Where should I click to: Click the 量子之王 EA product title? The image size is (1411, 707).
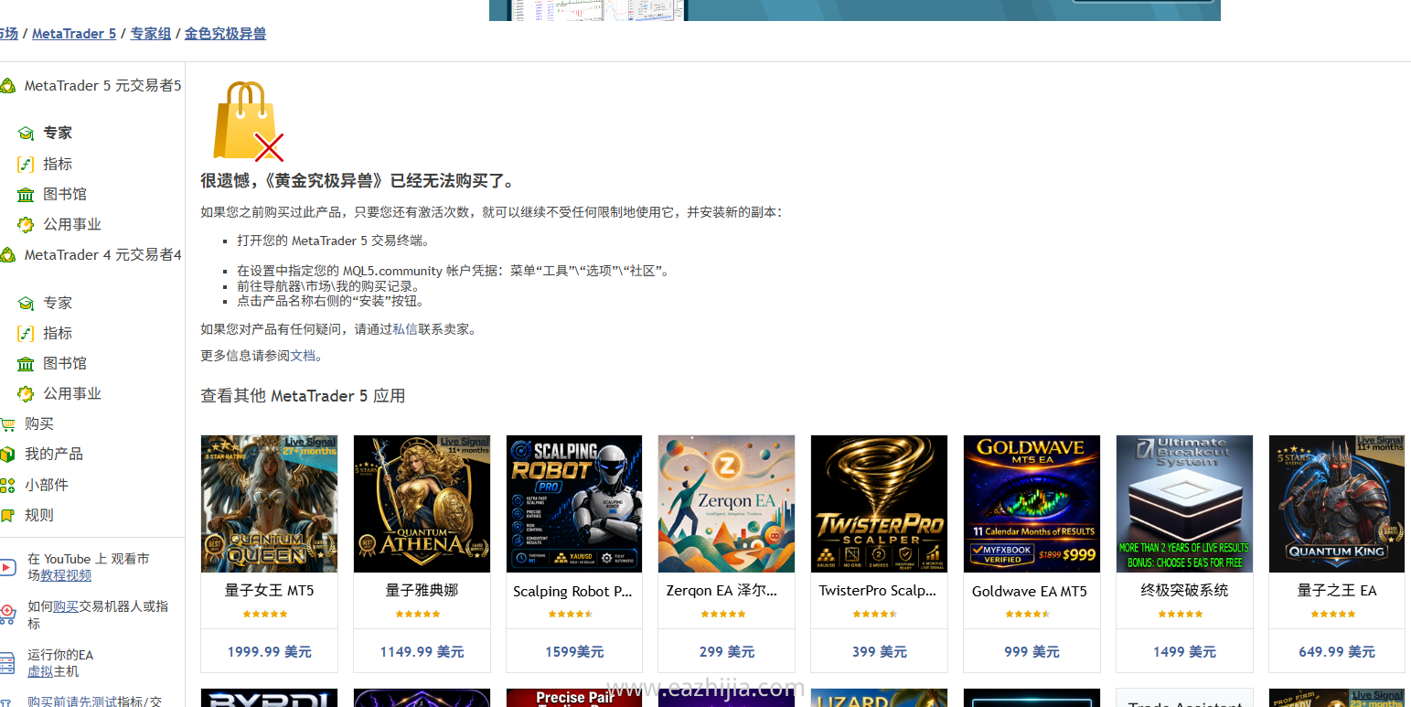tap(1337, 591)
